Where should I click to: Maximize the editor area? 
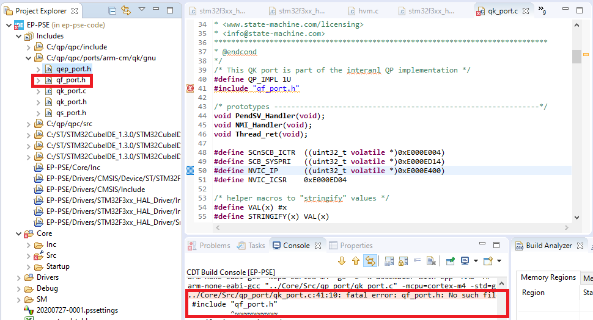click(x=580, y=10)
